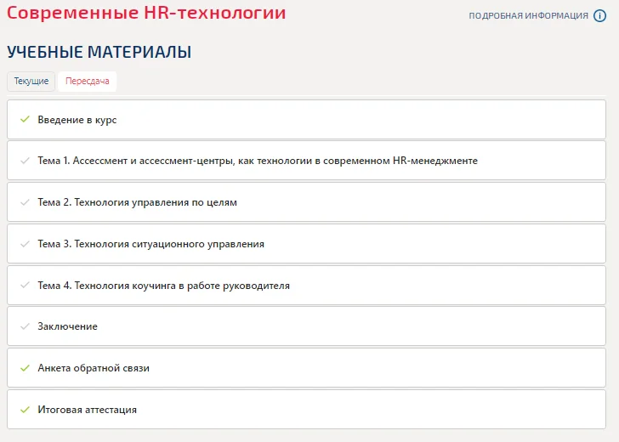Click the gray checkmark next to Заключение
The height and width of the screenshot is (442, 619).
coord(25,326)
